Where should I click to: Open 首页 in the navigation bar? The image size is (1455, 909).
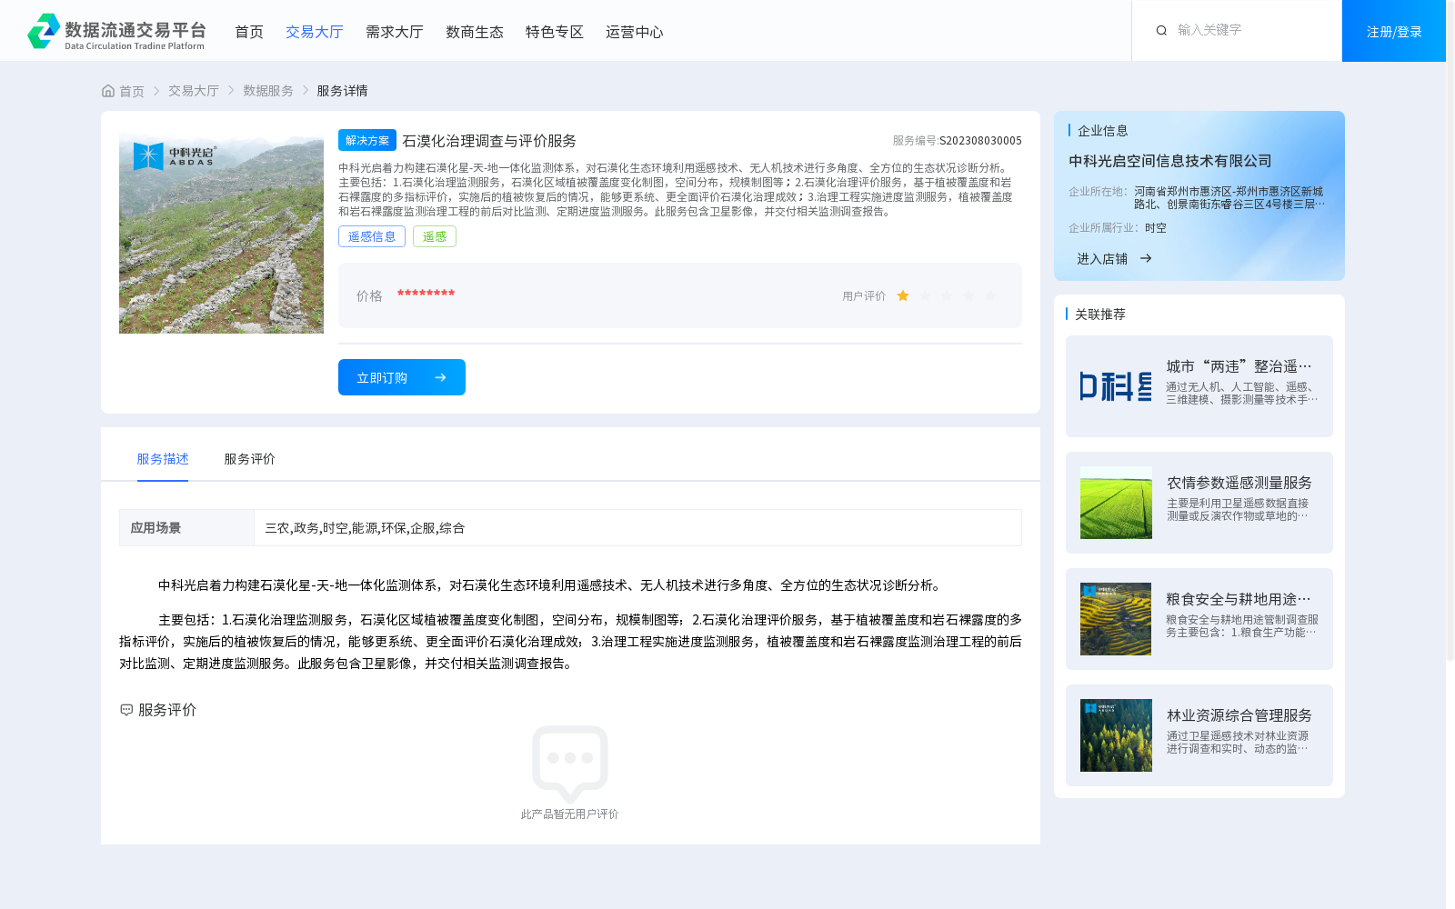pos(249,32)
